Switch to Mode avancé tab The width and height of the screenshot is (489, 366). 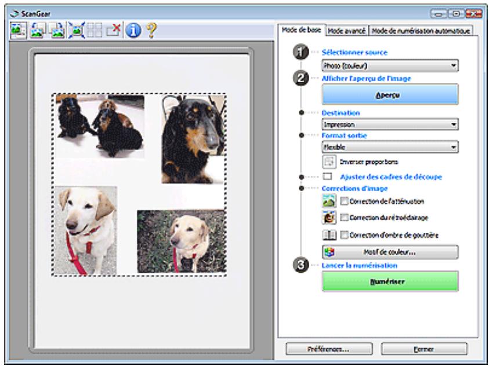click(346, 31)
